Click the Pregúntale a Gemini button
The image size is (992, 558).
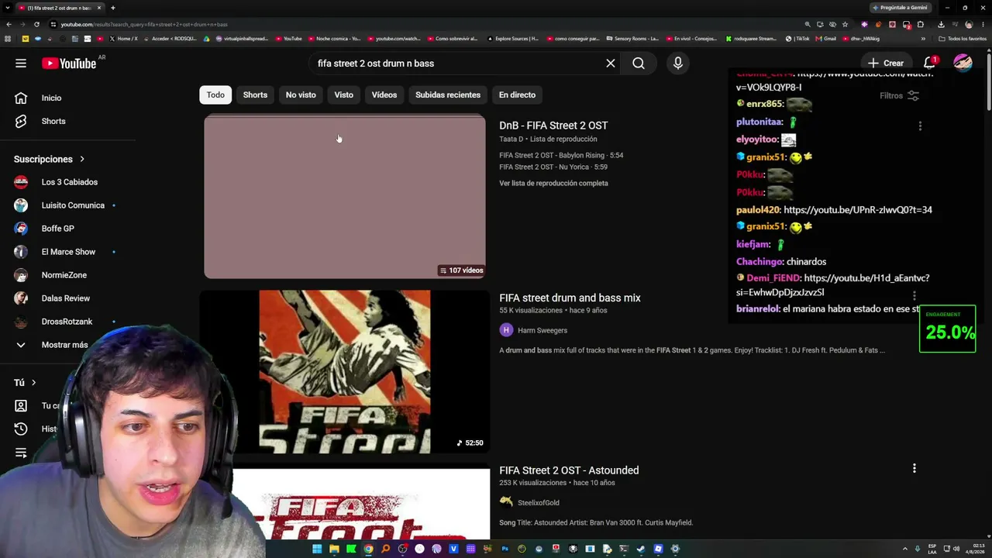point(899,8)
